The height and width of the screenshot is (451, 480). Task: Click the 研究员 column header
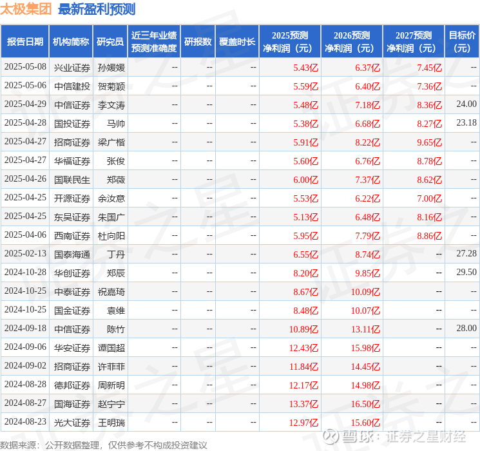click(110, 42)
